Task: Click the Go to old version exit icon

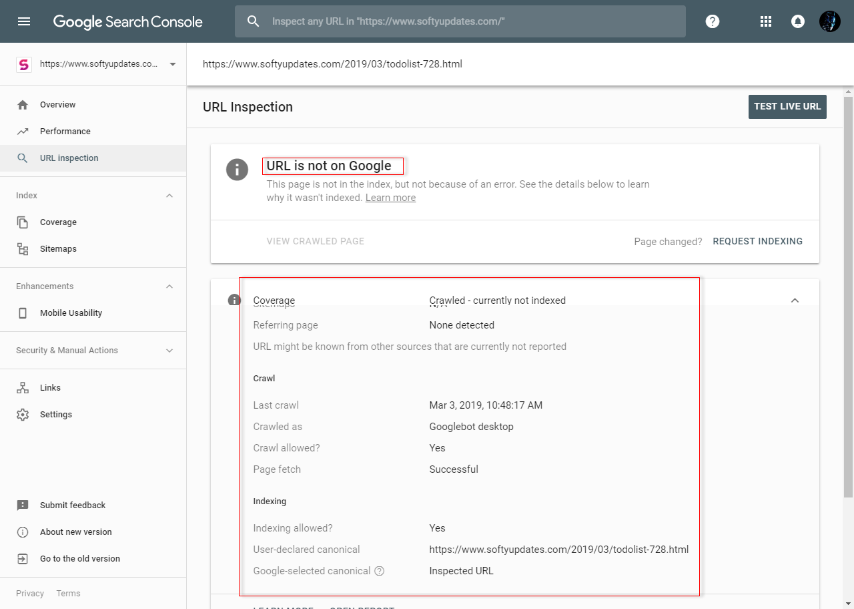Action: tap(23, 559)
